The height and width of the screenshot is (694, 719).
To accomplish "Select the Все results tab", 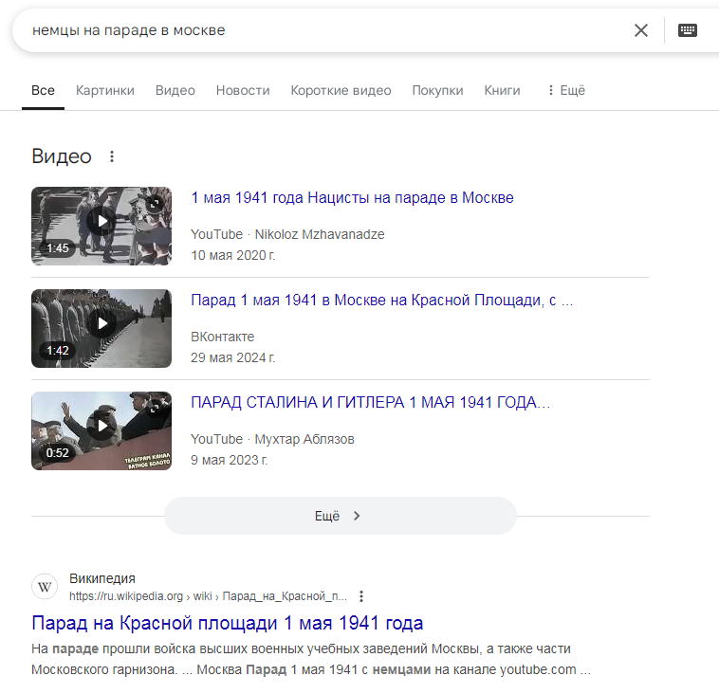I will pos(43,90).
